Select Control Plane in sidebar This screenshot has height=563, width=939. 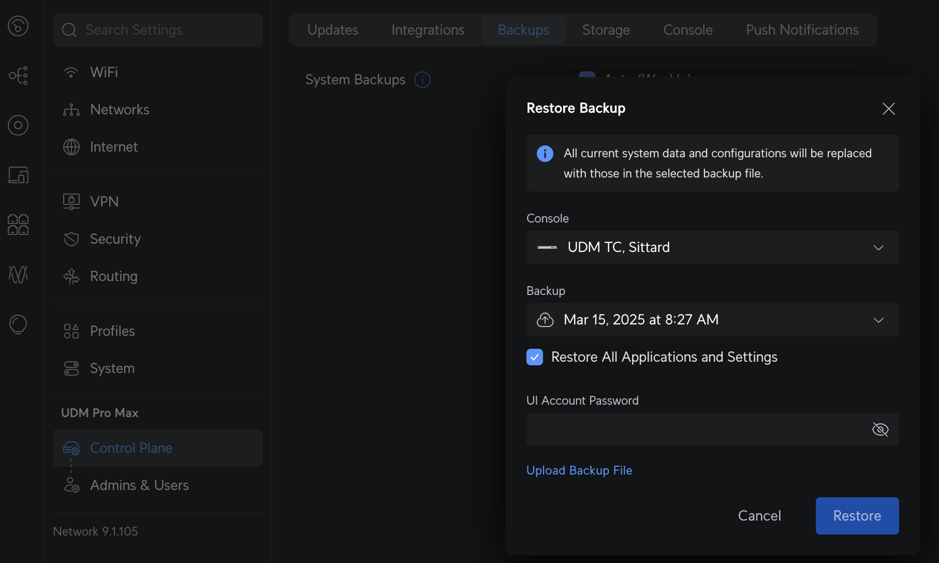(158, 448)
